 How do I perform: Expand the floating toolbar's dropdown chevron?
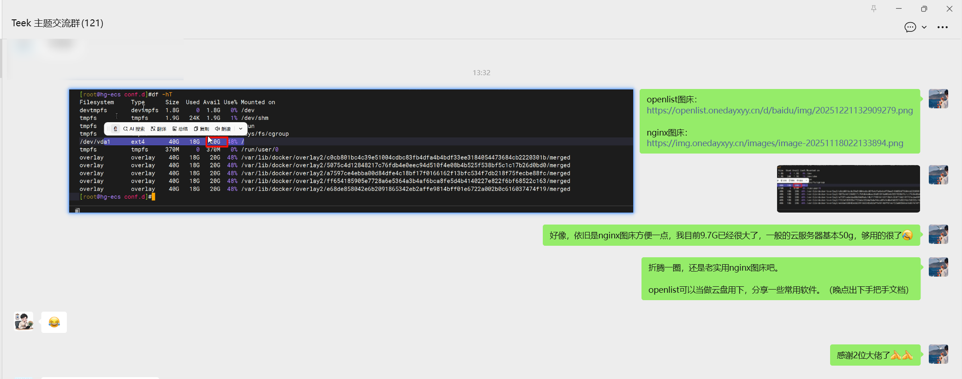(241, 129)
